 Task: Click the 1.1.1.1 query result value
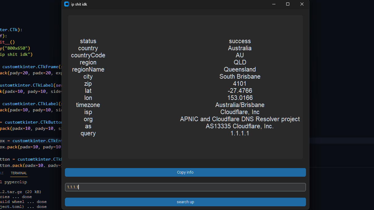pyautogui.click(x=240, y=133)
